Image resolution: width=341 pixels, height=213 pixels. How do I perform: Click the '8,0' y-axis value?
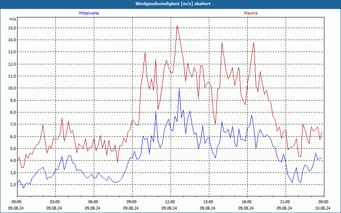(13, 112)
